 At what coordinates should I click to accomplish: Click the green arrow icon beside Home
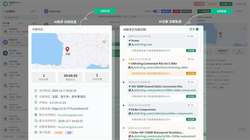(x=129, y=41)
